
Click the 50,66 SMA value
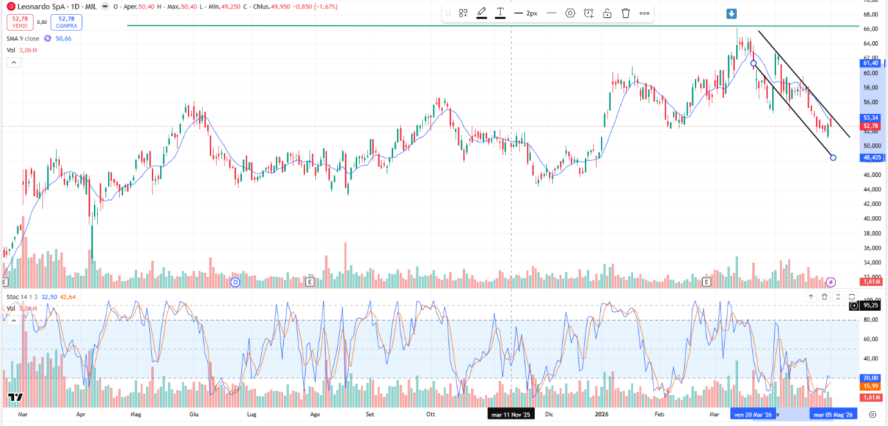click(63, 39)
